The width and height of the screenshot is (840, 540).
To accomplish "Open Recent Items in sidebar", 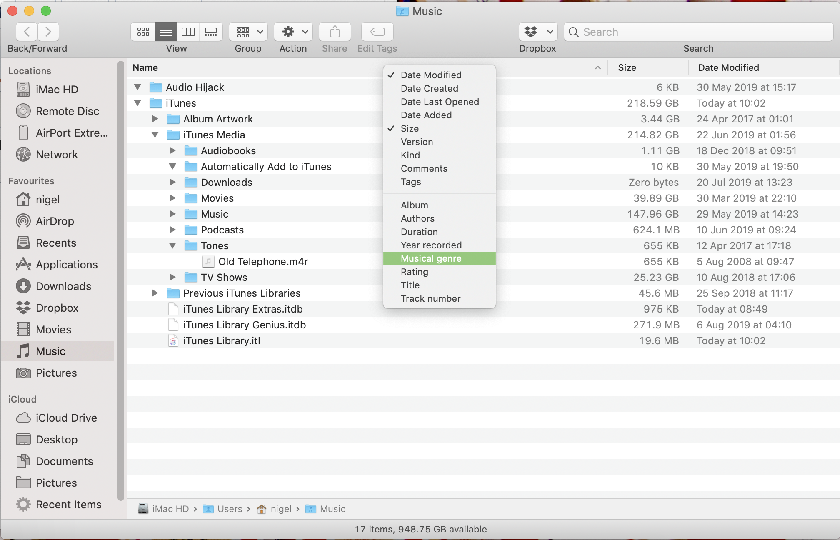I will click(x=57, y=505).
